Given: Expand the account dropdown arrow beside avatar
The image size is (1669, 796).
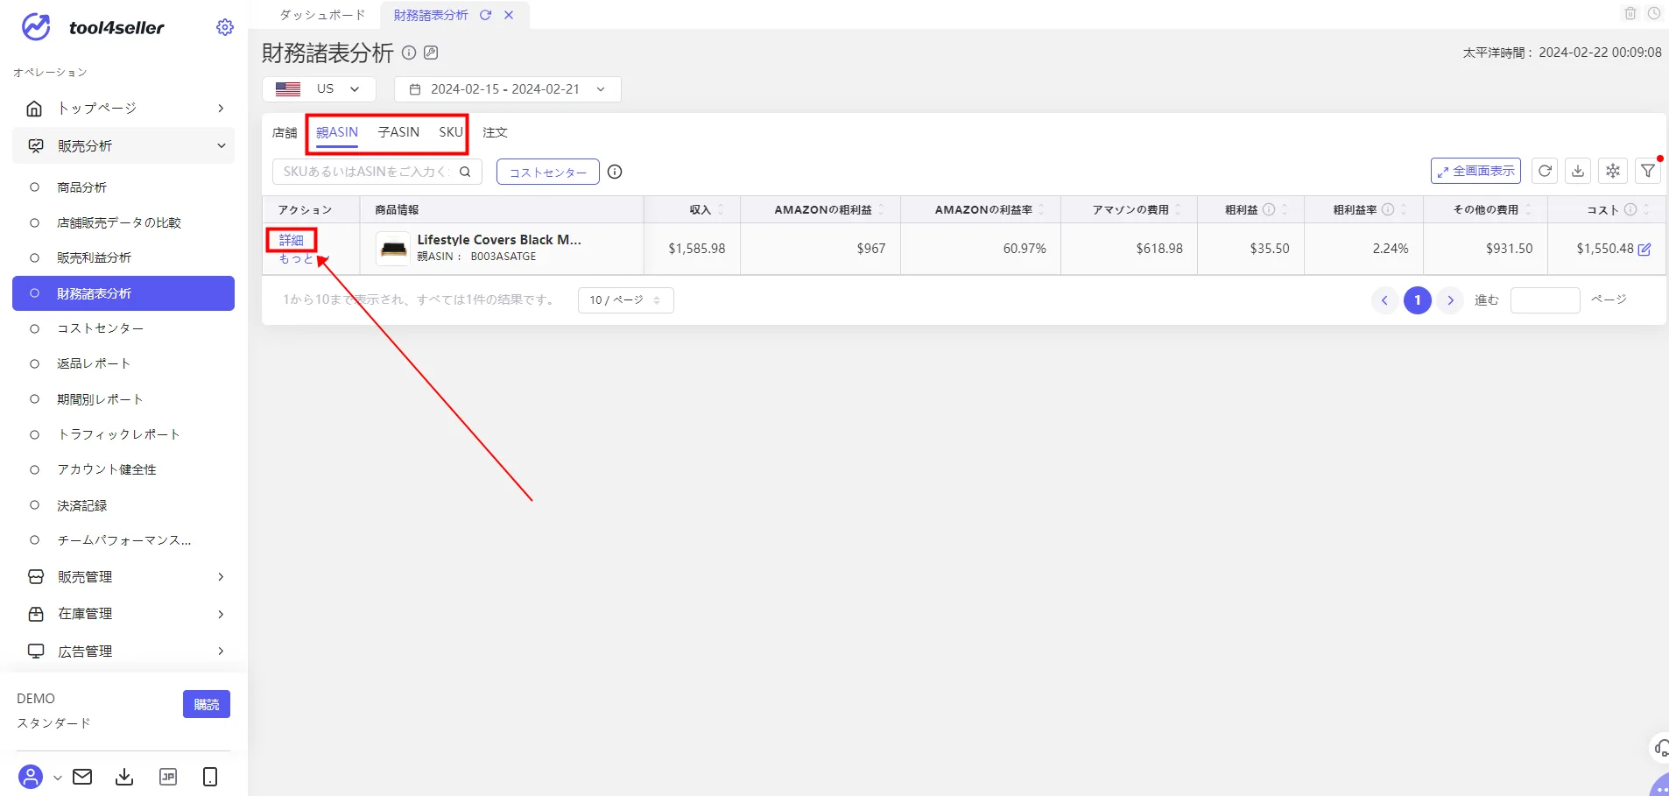Looking at the screenshot, I should click(x=58, y=778).
